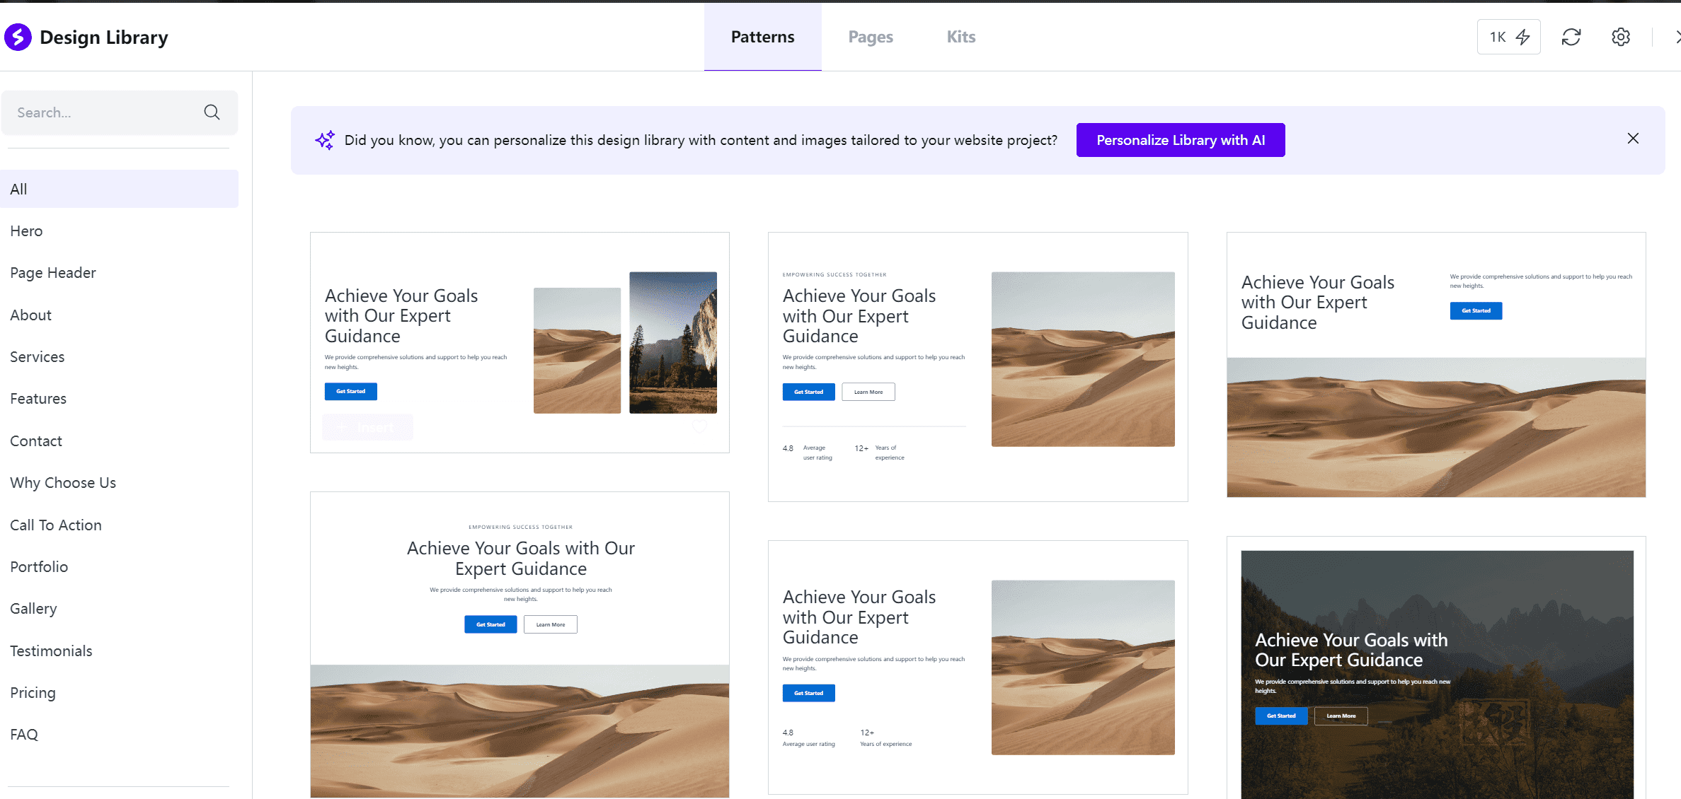
Task: Switch to the Pages tab
Action: click(x=871, y=37)
